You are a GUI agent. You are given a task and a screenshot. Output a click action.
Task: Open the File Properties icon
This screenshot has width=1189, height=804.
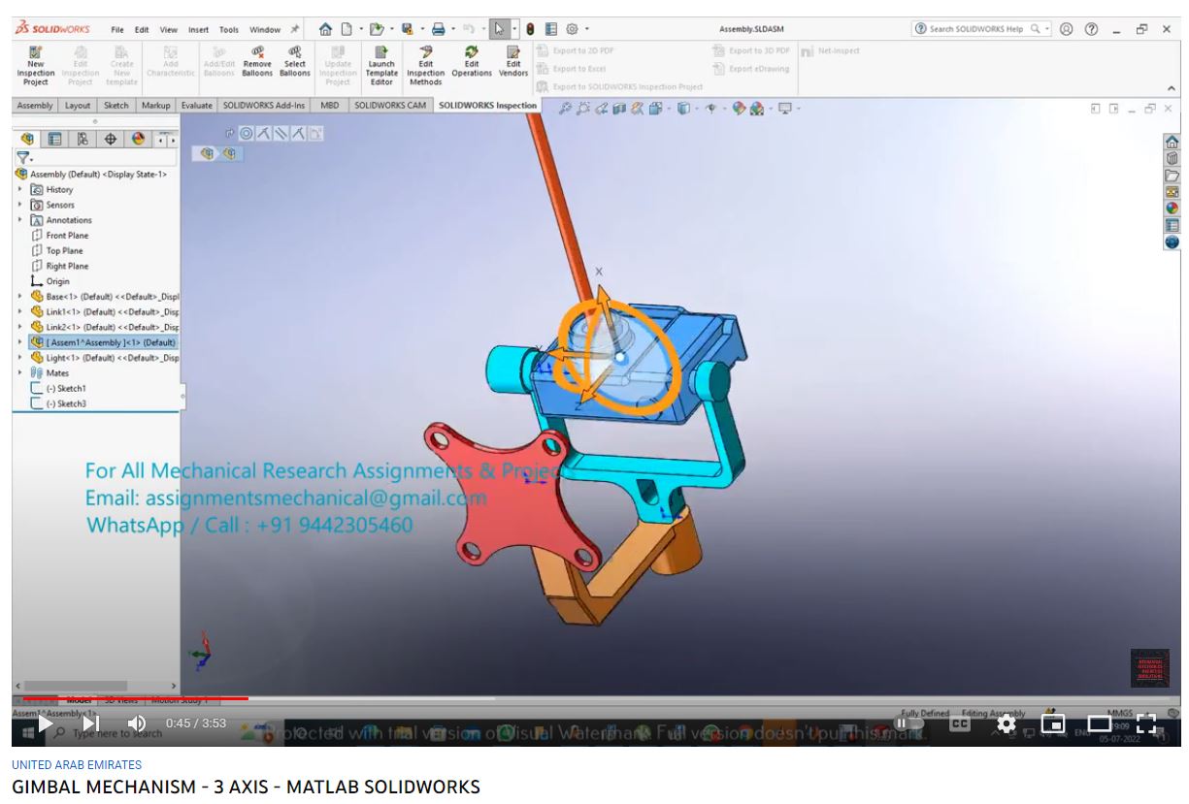click(x=550, y=29)
